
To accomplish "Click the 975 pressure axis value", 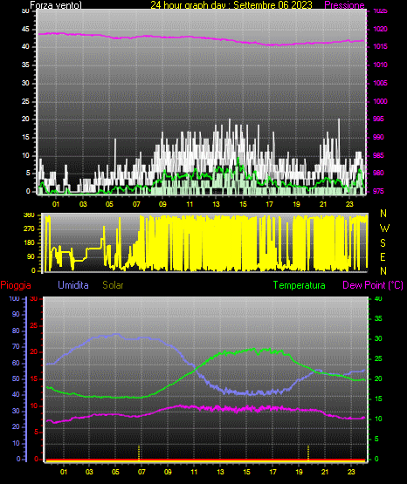I will pyautogui.click(x=378, y=191).
